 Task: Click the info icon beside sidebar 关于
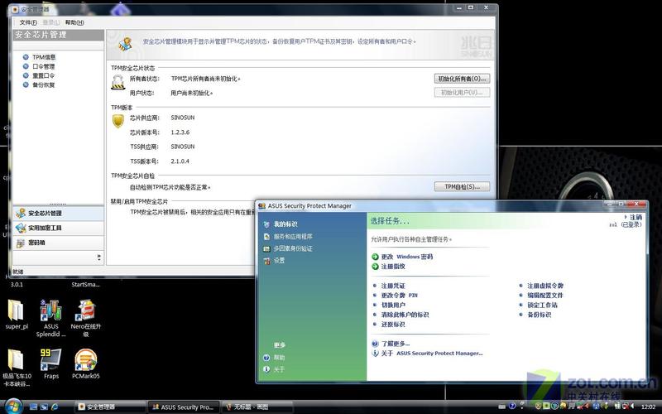tap(266, 369)
